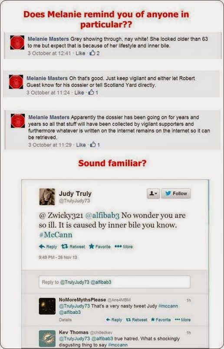Image resolution: width=224 pixels, height=349 pixels.
Task: Open More menu on NoMoreMythsPlease reply
Action: pyautogui.click(x=183, y=319)
